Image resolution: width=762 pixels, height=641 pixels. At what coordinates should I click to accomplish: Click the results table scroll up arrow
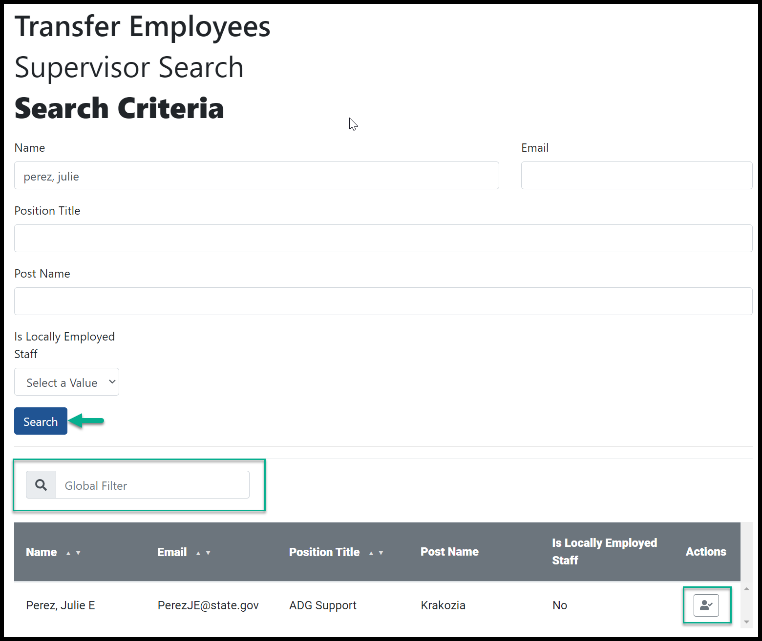pyautogui.click(x=746, y=589)
